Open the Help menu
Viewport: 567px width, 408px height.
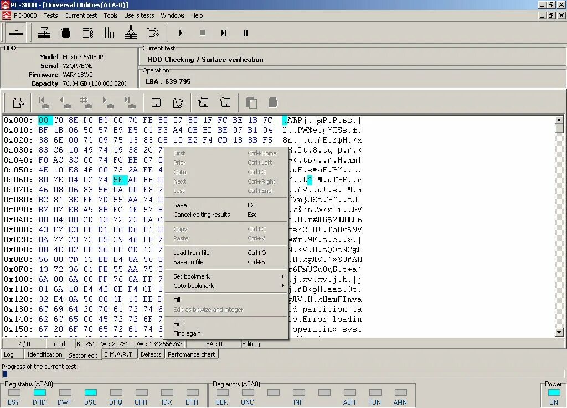point(197,15)
